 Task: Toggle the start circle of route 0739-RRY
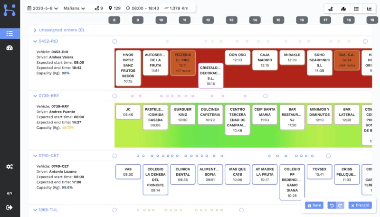click(114, 96)
